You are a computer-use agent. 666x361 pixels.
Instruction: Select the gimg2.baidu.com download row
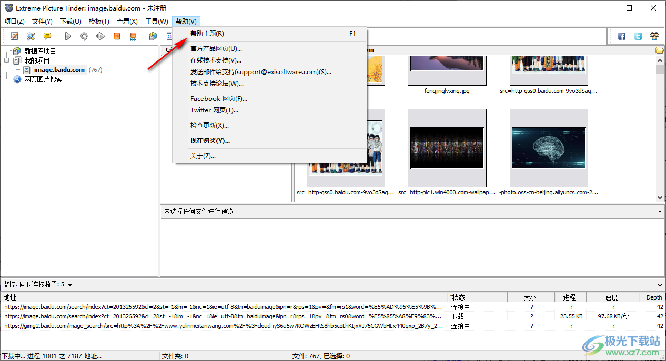[333, 326]
